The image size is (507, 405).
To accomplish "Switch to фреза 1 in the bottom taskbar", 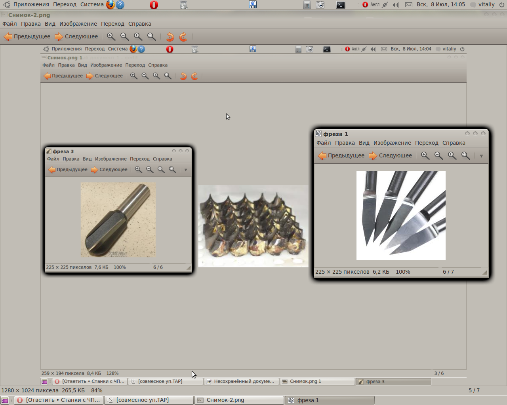I will coord(330,400).
